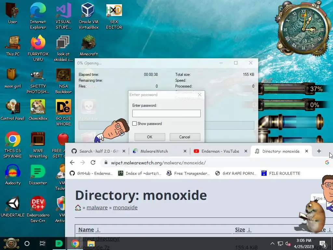Open This PC desktop icon
The width and height of the screenshot is (333, 250).
click(x=13, y=46)
